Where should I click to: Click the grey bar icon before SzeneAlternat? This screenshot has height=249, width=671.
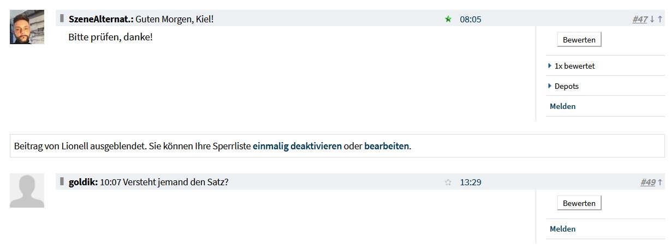62,19
